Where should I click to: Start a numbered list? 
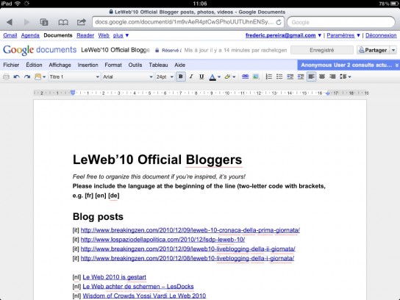pyautogui.click(x=268, y=76)
